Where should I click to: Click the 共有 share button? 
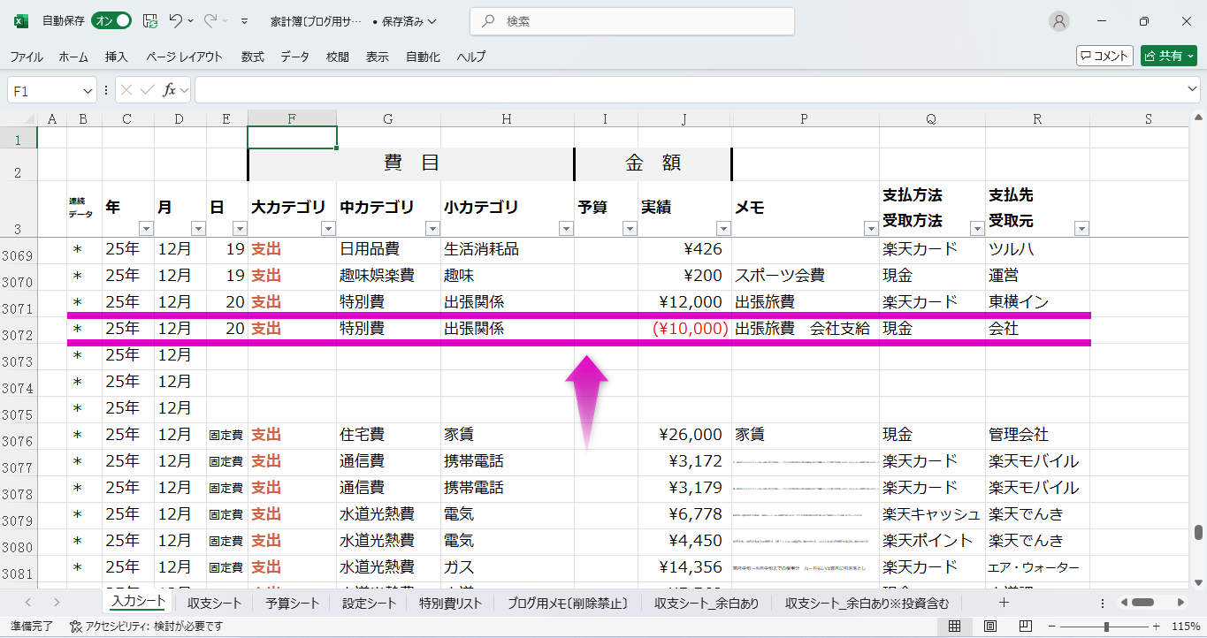(x=1168, y=56)
